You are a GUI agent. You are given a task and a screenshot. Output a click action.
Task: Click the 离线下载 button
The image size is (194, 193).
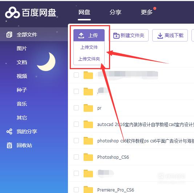(x=170, y=35)
